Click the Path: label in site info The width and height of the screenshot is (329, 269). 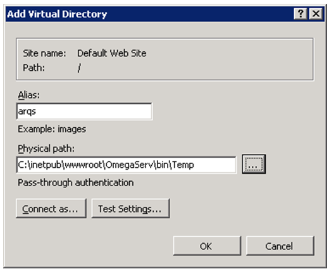point(34,68)
